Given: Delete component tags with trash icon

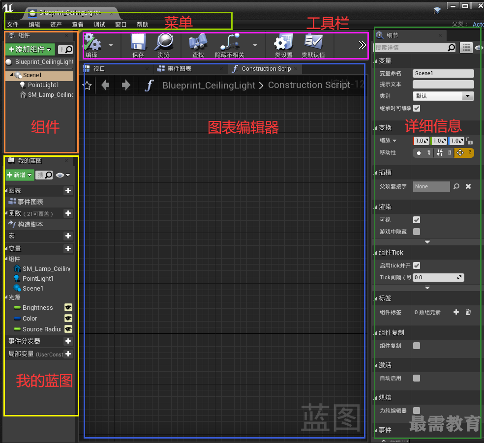Looking at the screenshot, I should 468,312.
